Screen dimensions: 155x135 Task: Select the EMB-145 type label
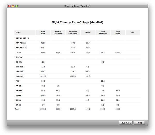(19, 76)
